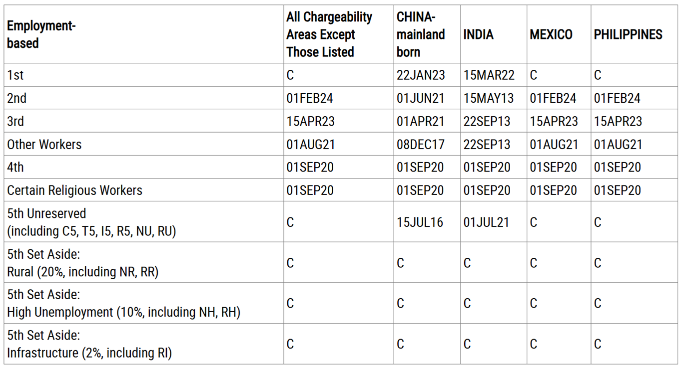Click the CHINA-mainland born column header
Screen dimensions: 685x369
421,34
